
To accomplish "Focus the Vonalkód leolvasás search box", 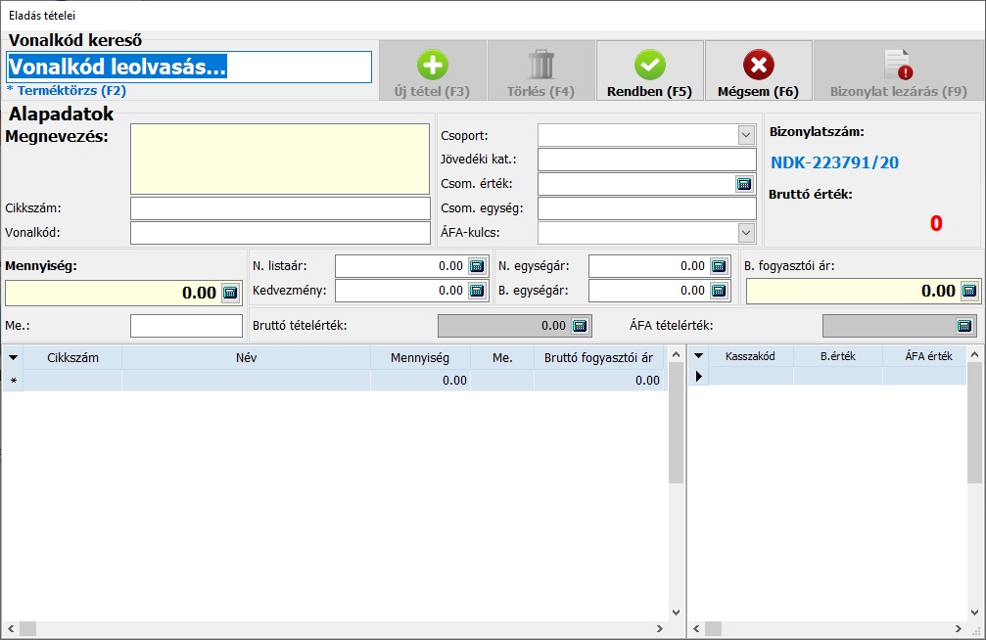I will pyautogui.click(x=189, y=67).
